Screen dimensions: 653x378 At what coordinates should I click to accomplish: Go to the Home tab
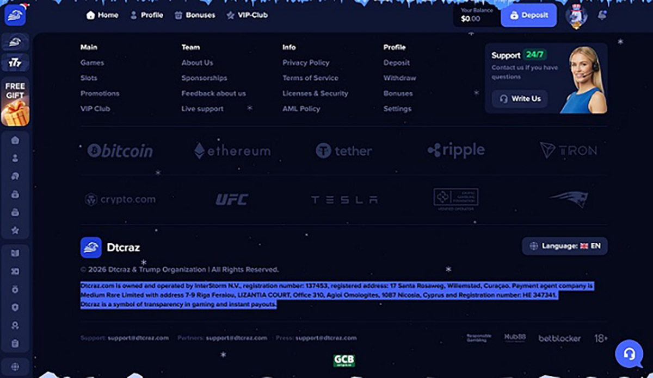point(102,15)
